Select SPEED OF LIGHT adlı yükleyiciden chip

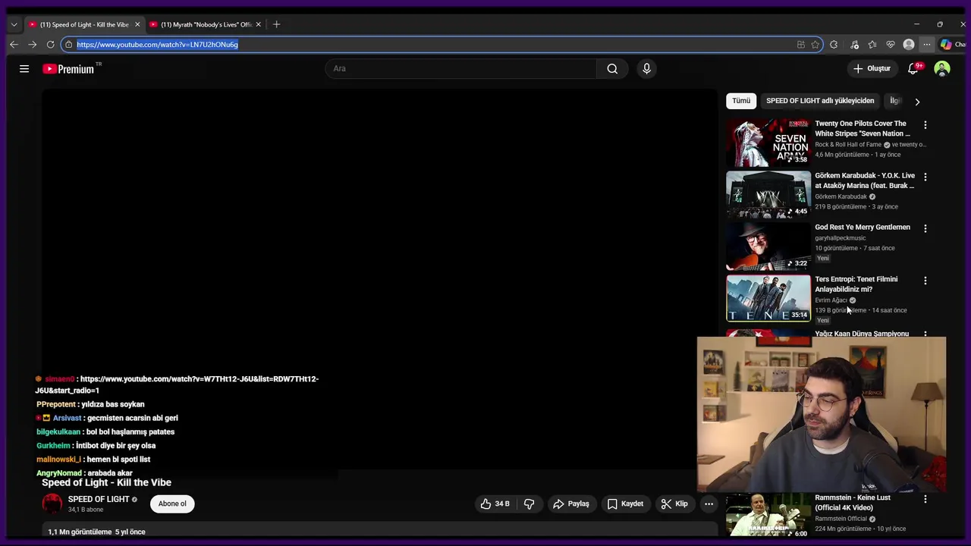pos(820,101)
